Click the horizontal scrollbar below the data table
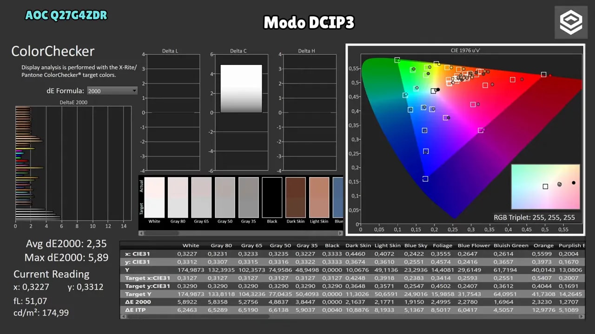Screen dimensions: 595x334 coord(352,316)
